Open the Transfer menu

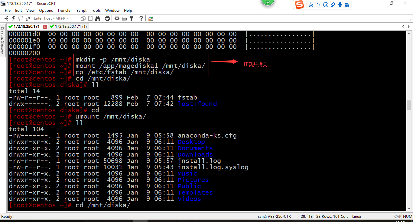[65, 10]
